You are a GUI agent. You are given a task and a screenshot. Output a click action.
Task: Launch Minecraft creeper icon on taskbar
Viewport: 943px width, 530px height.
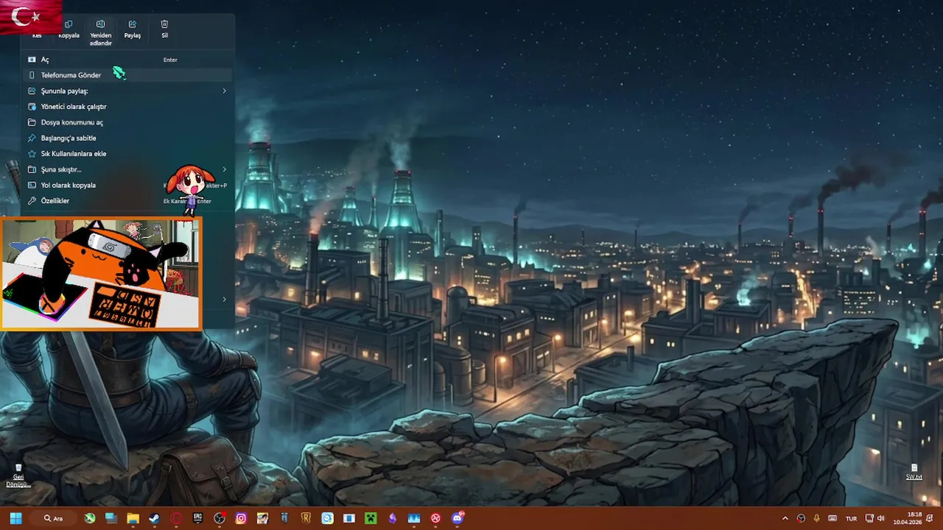coord(371,518)
